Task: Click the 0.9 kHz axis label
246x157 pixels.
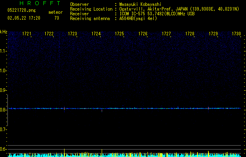Action: tap(3, 90)
